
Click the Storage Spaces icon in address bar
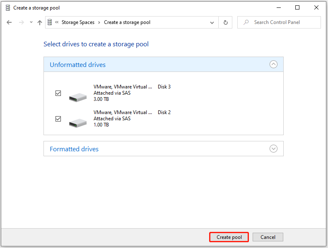coord(50,22)
